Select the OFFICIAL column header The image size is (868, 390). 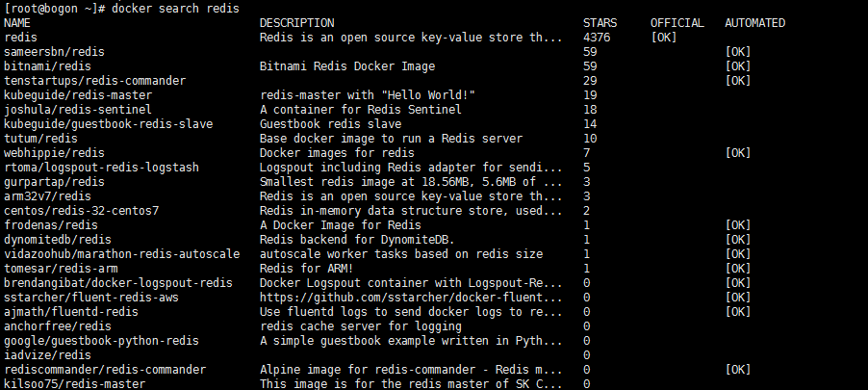tap(677, 23)
